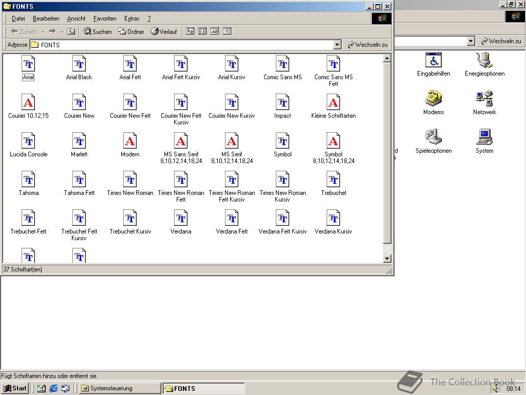Screen dimensions: 526x395
Task: Select the Times New Roman font icon
Action: 130,179
